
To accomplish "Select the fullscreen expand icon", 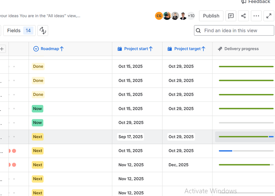I will (x=269, y=16).
